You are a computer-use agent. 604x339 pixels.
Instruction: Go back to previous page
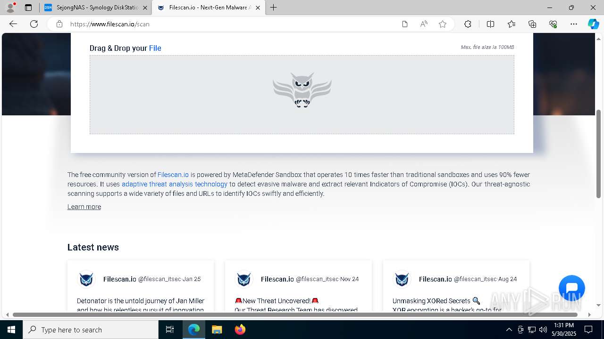pyautogui.click(x=13, y=24)
